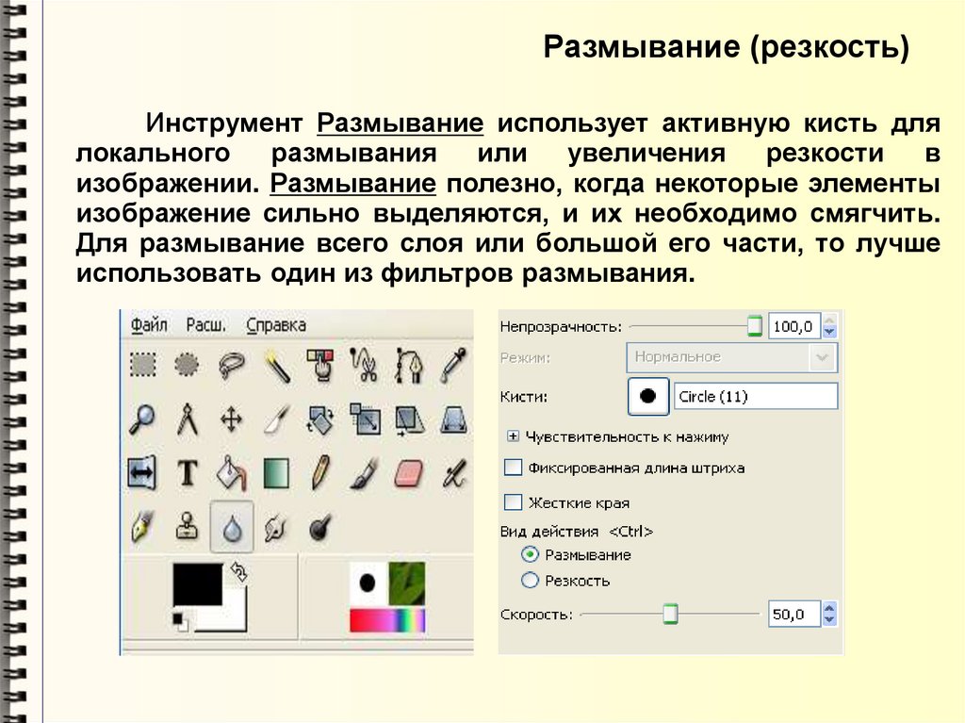Select the Paintbrush tool

pos(365,473)
